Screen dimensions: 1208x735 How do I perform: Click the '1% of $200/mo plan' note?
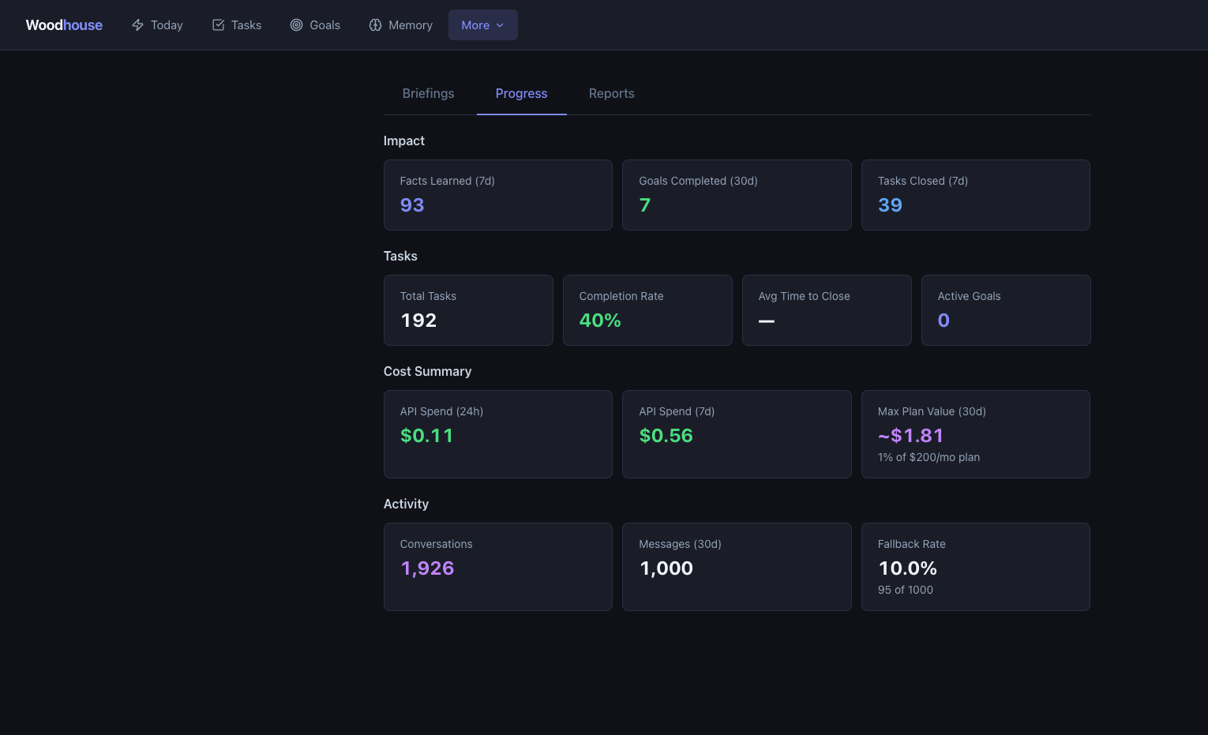pos(929,457)
